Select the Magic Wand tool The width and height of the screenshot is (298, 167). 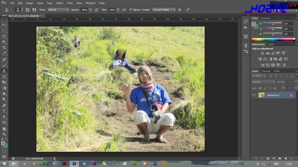pyautogui.click(x=4, y=42)
